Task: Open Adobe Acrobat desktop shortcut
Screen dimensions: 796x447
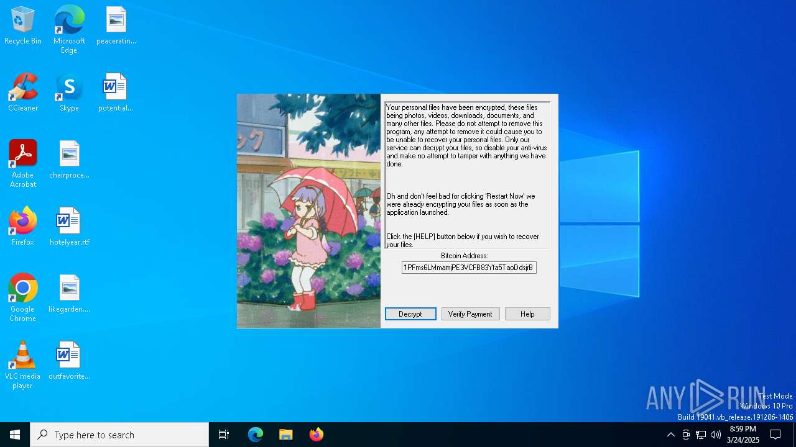Action: [23, 164]
